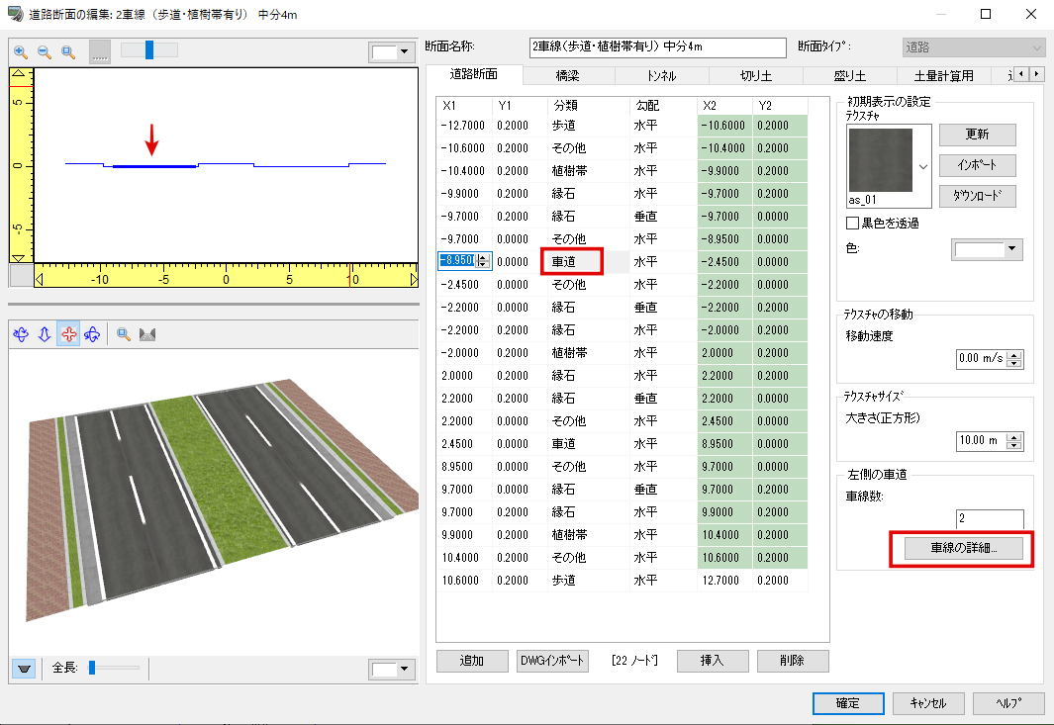Image resolution: width=1054 pixels, height=725 pixels.
Task: Click the magnifier icon in 3D preview toolbar
Action: pyautogui.click(x=125, y=334)
